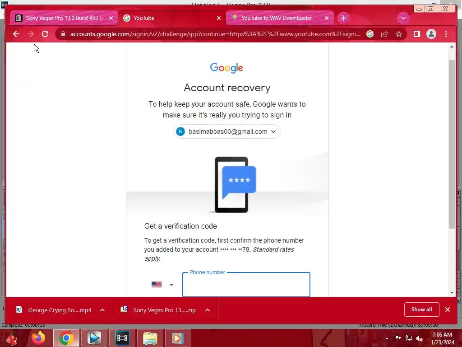Expand options for Sony Vegas zip download
462x347 pixels.
click(x=208, y=310)
